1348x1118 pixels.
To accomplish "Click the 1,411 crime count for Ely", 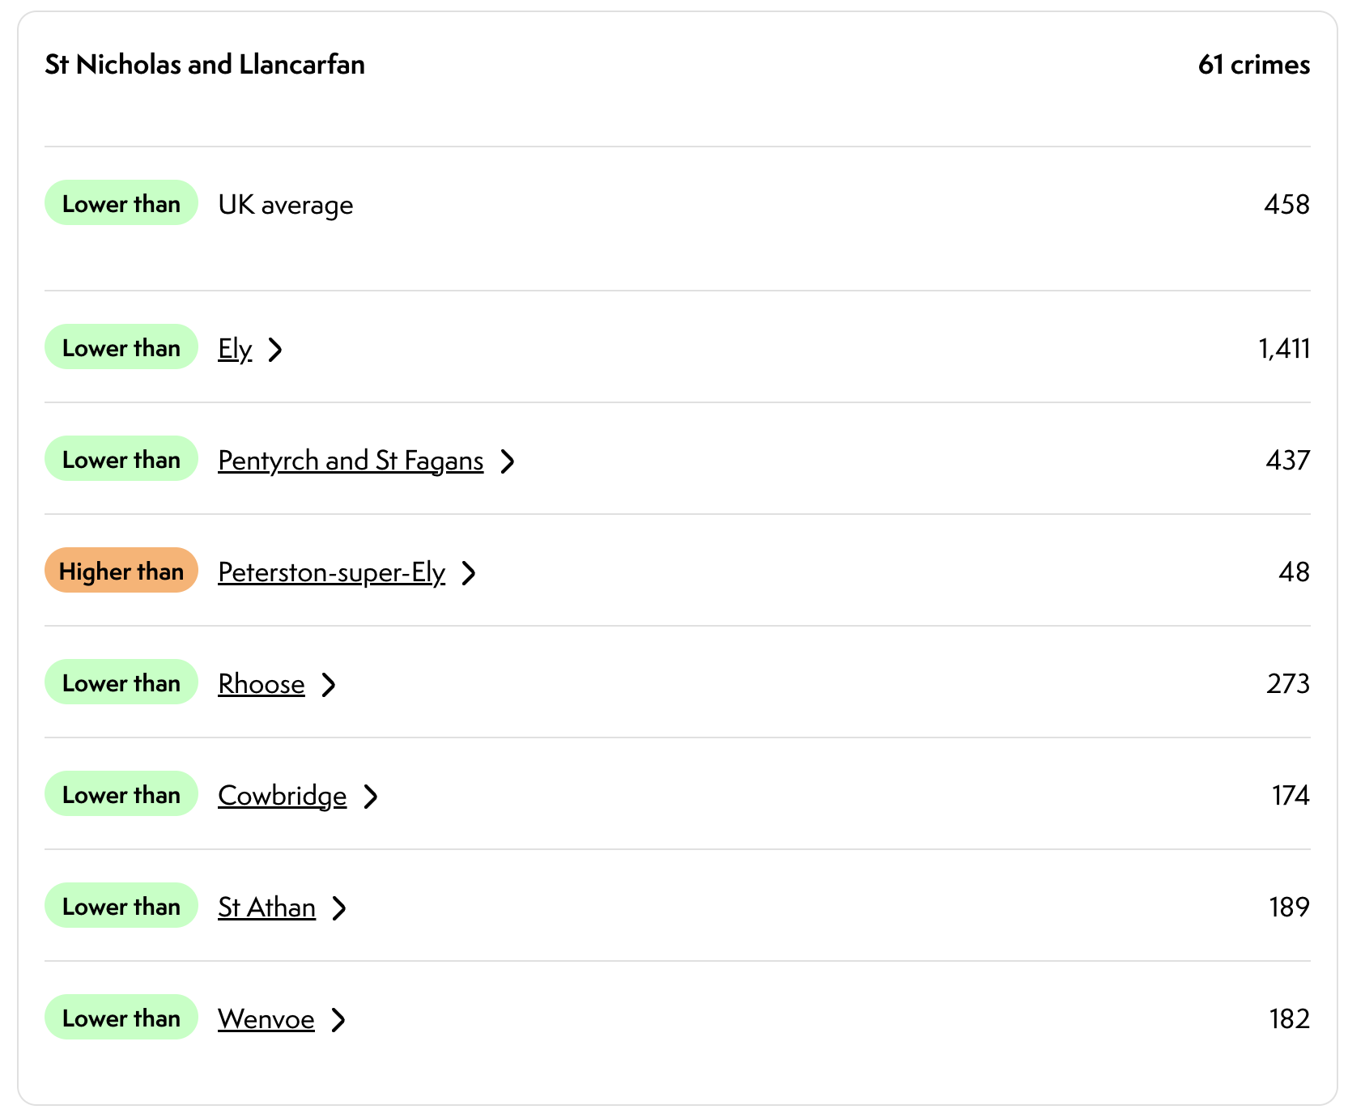I will tap(1283, 349).
